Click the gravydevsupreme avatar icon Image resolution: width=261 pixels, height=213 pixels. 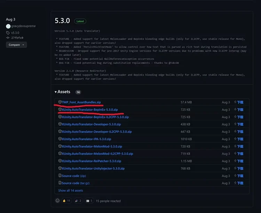pyautogui.click(x=8, y=26)
